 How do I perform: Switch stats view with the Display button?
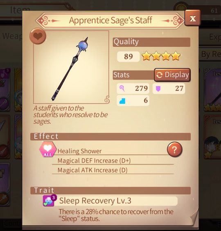(172, 75)
